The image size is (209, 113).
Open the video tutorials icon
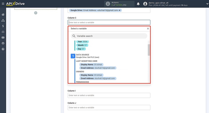(3, 38)
